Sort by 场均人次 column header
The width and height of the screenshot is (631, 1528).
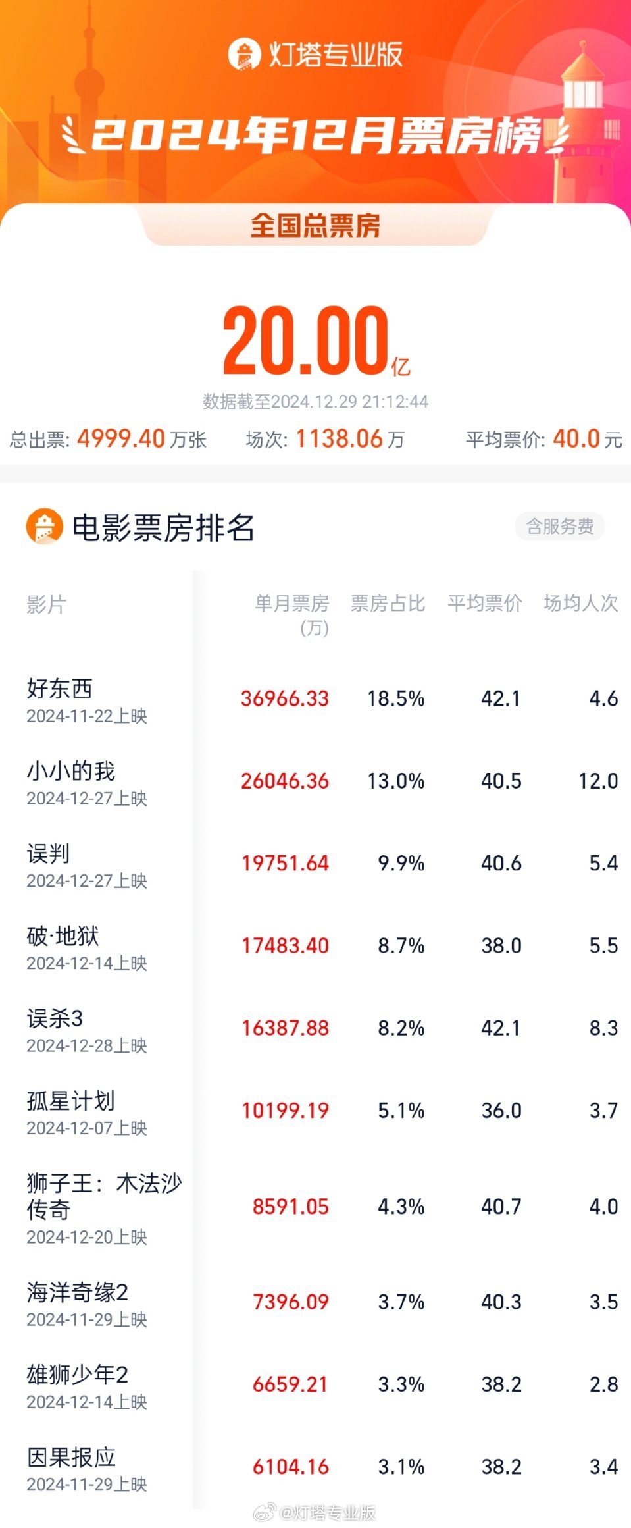pos(580,603)
